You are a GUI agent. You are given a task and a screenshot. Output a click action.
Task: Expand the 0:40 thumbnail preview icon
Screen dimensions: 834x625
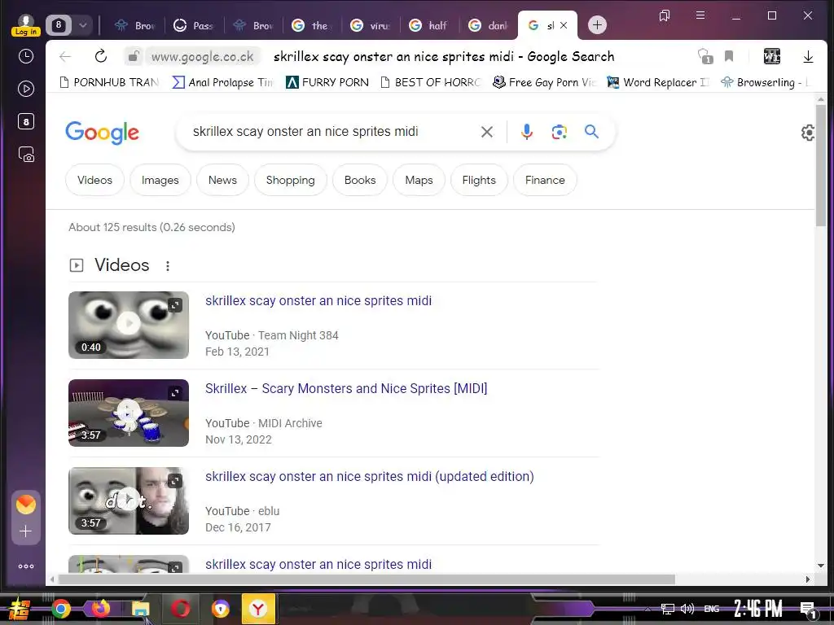[x=175, y=305]
